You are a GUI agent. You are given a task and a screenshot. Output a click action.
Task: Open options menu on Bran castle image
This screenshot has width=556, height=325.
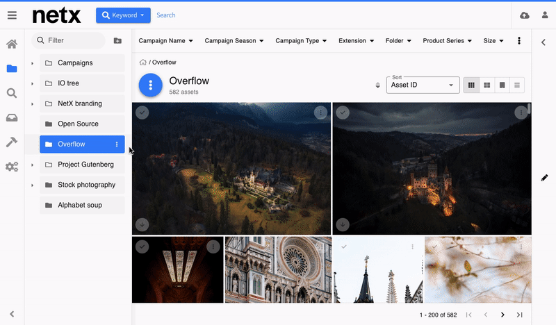[521, 112]
